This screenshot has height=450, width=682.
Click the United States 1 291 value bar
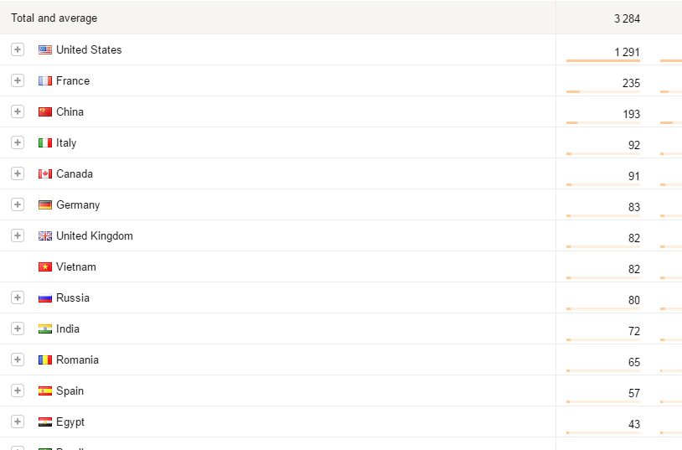[603, 60]
